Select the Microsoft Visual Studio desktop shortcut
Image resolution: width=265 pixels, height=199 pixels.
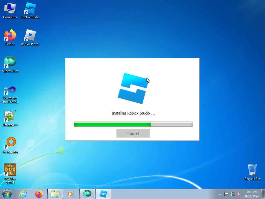[10, 95]
